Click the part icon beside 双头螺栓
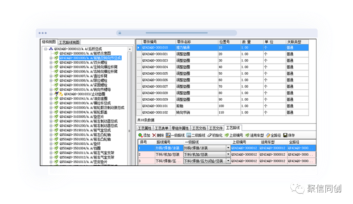The image size is (353, 204). tap(56, 62)
